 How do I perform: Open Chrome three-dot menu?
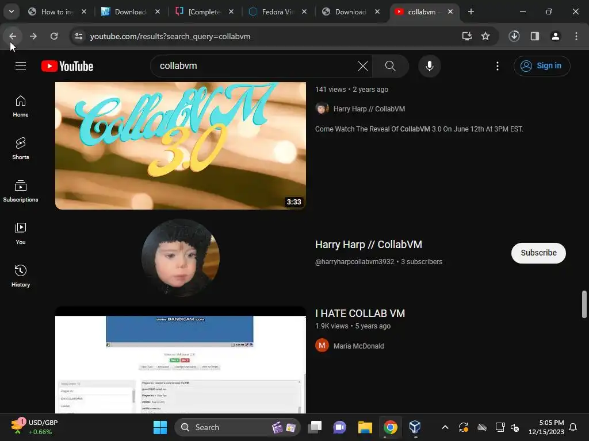[x=576, y=36]
